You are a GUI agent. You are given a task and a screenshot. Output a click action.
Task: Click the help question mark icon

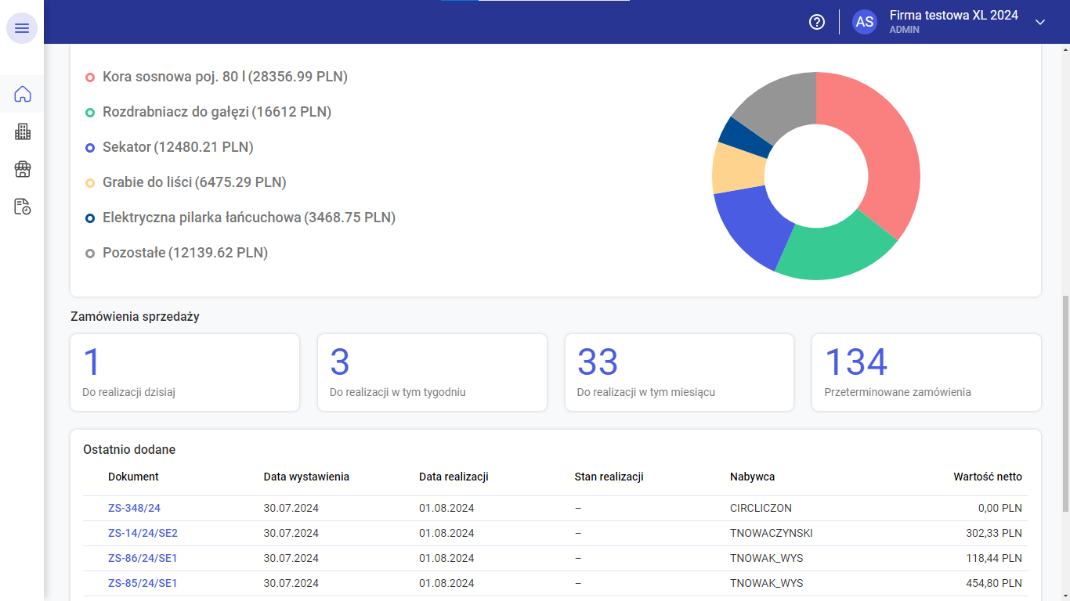coord(817,22)
